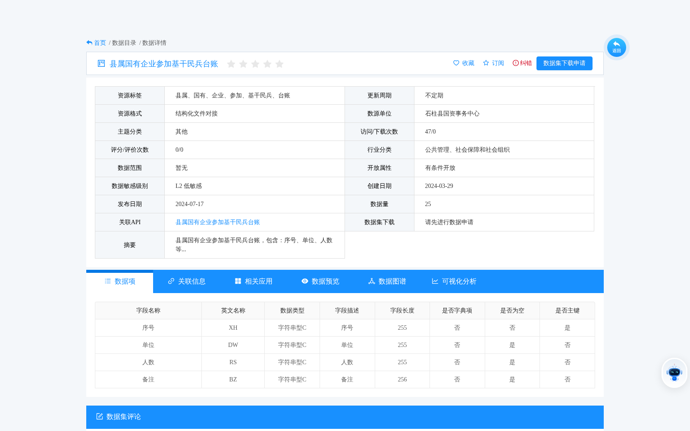Screen dimensions: 690x431
Task: Click the dataset title 县属国有企业参加基干民兵台账
Action: (164, 64)
